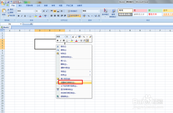Open the 对齐方式 group dialog launcher

point(80,20)
